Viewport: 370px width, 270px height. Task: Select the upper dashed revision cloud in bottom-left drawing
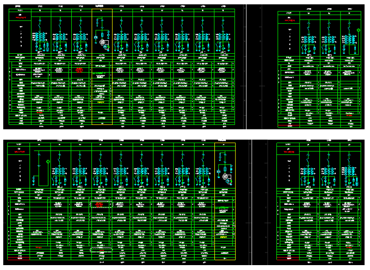coord(101,204)
